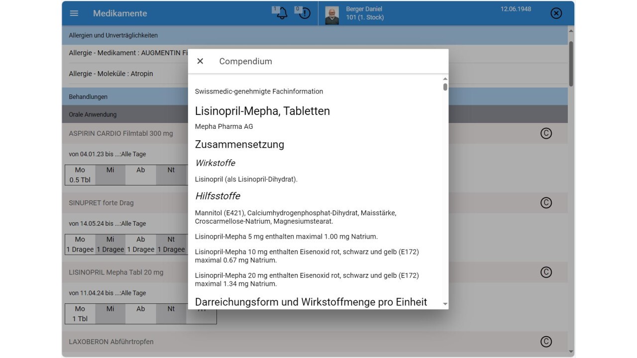Open compendium for LAXOBERON Abführtropfen
Screen dimensions: 637x358
click(x=546, y=342)
